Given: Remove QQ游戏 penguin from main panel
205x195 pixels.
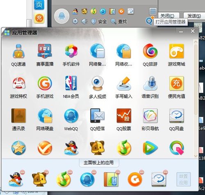Looking at the screenshot, I should (x=23, y=172).
